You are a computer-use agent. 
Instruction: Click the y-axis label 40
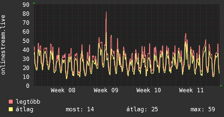coord(26,50)
